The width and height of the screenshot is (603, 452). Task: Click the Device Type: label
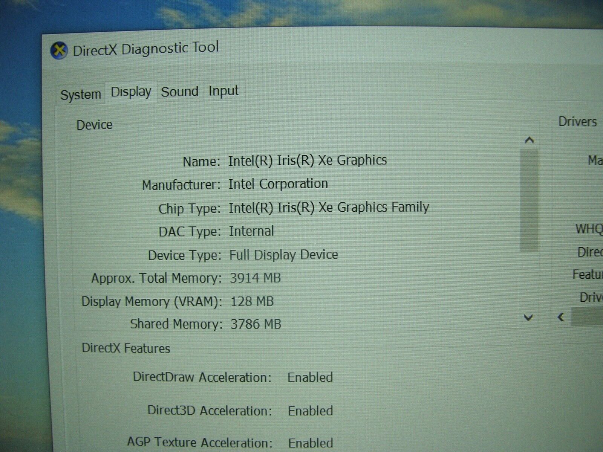click(185, 255)
